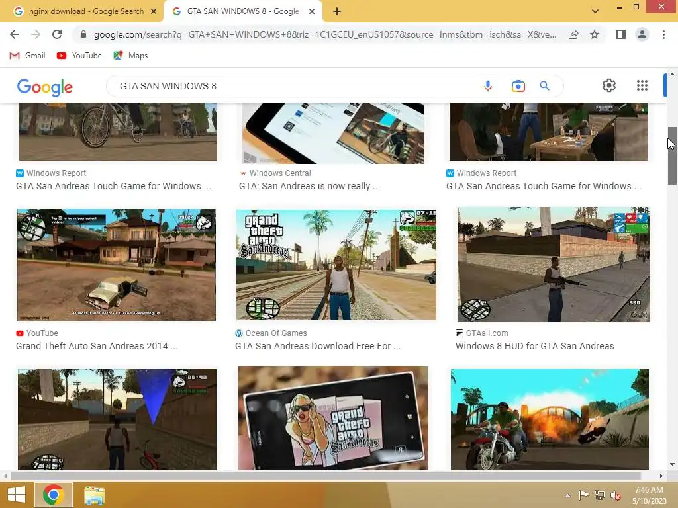
Task: Open the GTAall.com HUD thumbnail
Action: [x=554, y=265]
